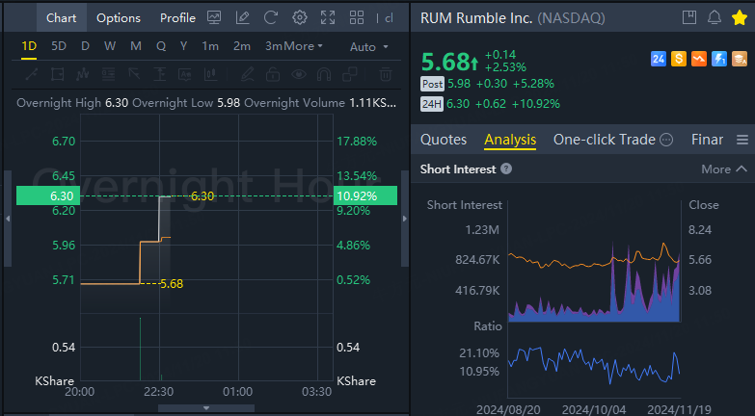Click the blue 24-hour trading badge icon
This screenshot has width=755, height=416.
659,60
